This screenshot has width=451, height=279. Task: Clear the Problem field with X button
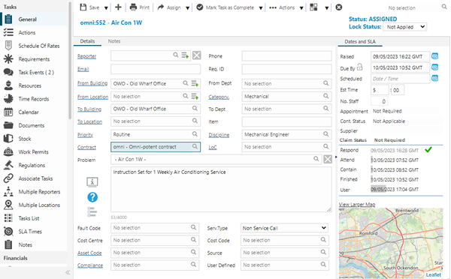[328, 159]
